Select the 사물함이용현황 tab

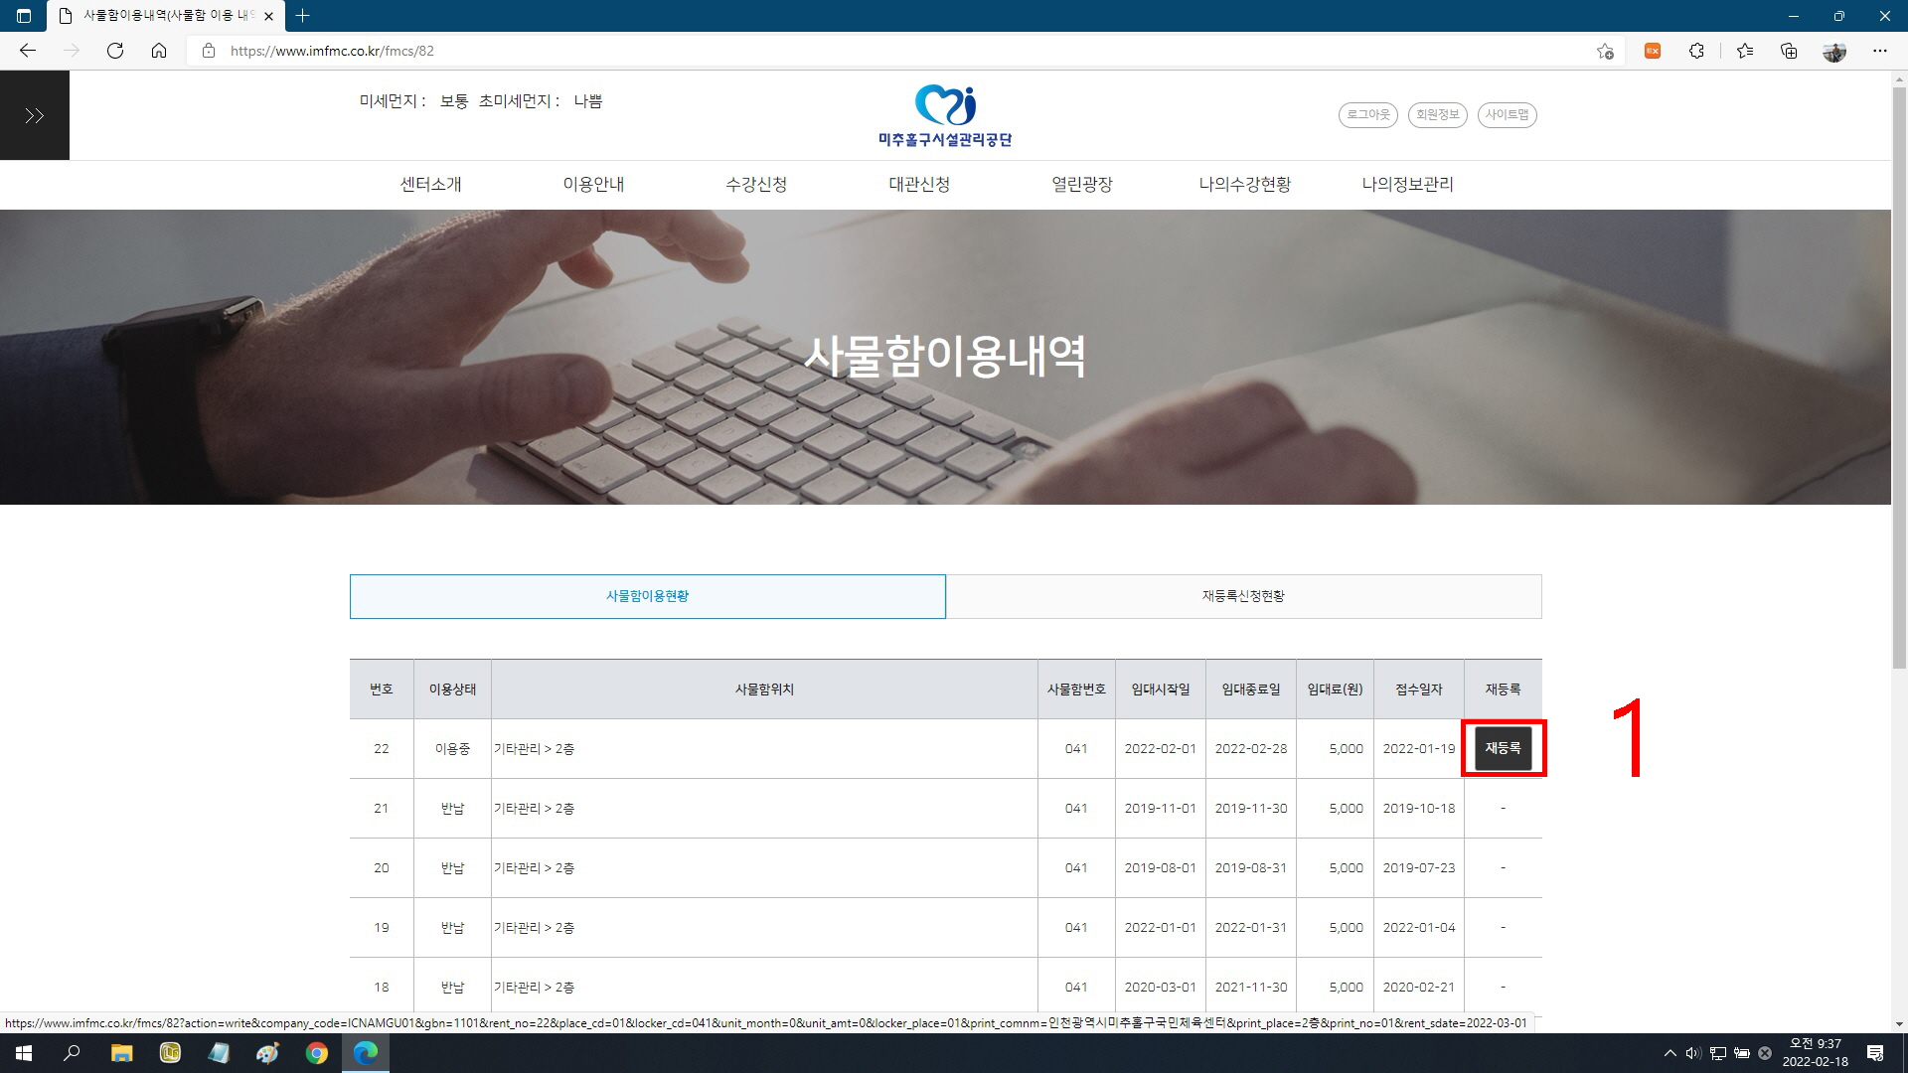647,596
